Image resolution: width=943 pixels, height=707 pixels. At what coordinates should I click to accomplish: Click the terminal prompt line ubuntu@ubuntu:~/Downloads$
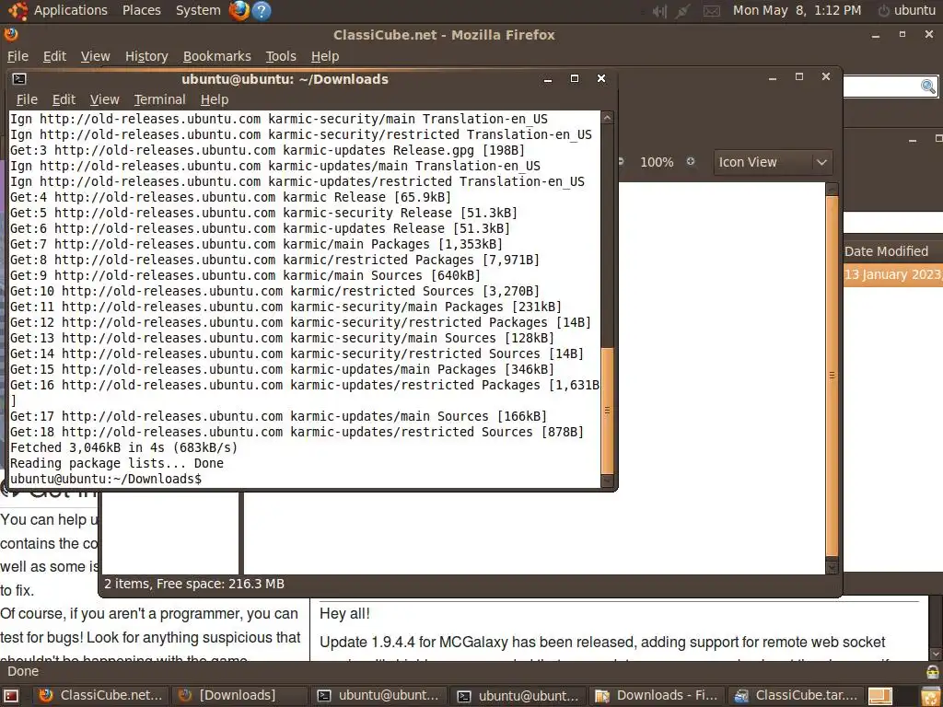point(106,479)
